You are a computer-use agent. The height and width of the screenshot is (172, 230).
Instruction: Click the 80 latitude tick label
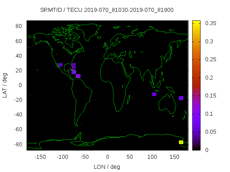click(x=19, y=26)
